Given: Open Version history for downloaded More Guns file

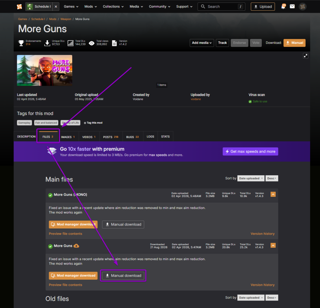Looking at the screenshot, I should [262, 285].
